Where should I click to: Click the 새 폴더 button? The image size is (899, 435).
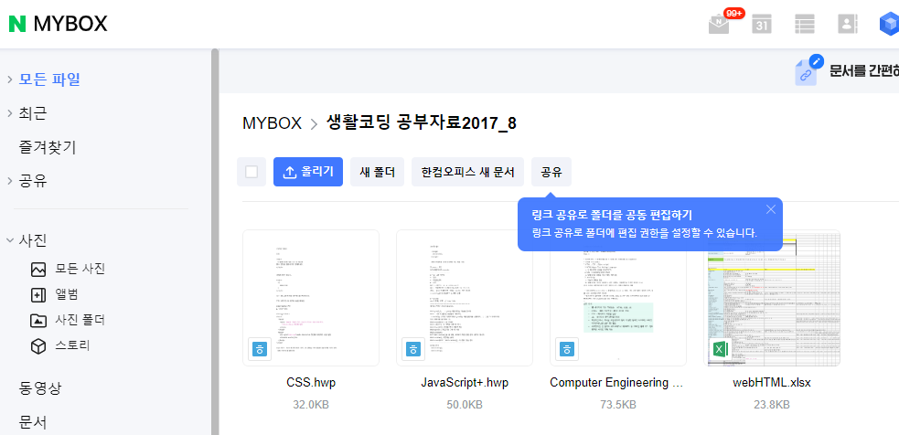coord(378,172)
